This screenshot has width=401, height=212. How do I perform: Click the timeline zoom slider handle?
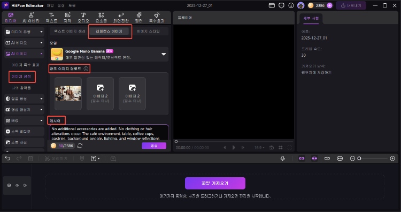pyautogui.click(x=359, y=158)
